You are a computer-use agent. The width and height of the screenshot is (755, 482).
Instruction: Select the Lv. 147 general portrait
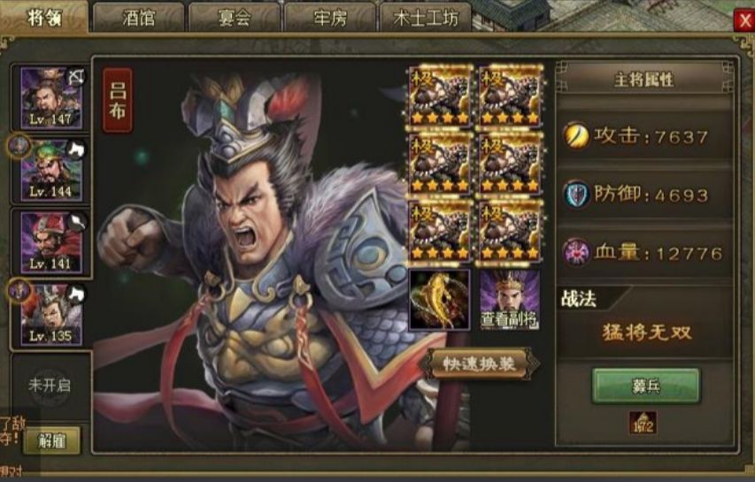click(x=51, y=98)
